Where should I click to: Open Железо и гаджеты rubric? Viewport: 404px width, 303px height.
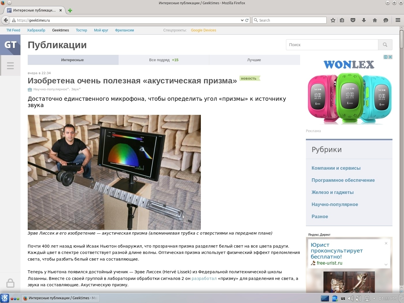(332, 192)
